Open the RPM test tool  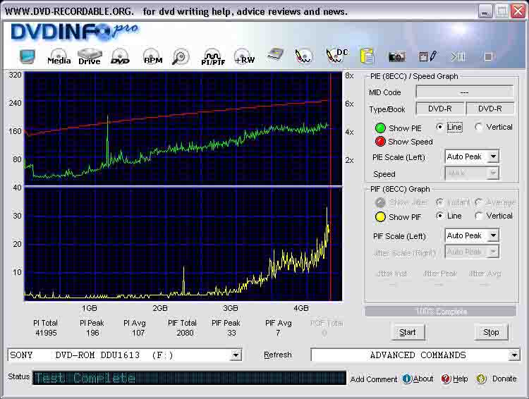click(152, 57)
